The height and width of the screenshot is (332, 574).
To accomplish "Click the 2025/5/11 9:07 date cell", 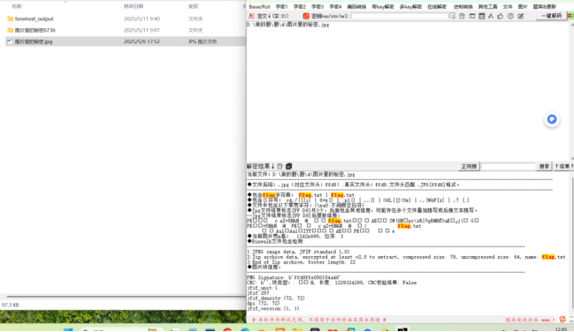I will 142,30.
